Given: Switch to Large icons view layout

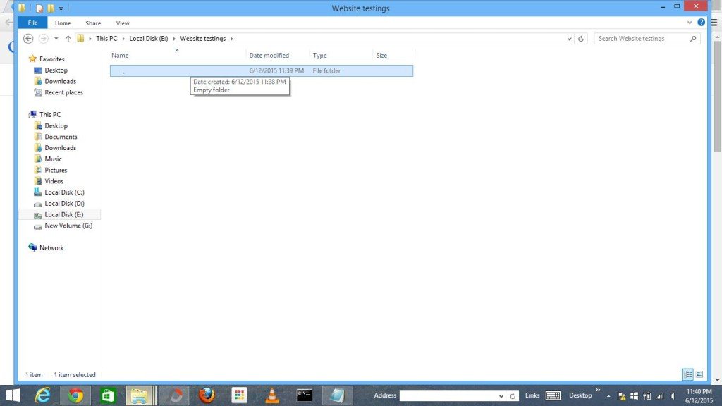Looking at the screenshot, I should point(699,374).
